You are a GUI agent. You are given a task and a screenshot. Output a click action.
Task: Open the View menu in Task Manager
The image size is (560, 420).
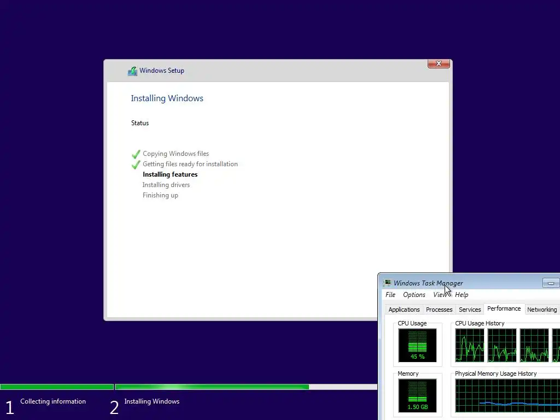440,295
